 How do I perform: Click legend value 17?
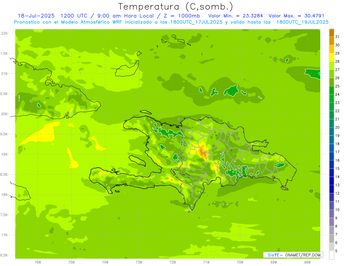click(337, 152)
